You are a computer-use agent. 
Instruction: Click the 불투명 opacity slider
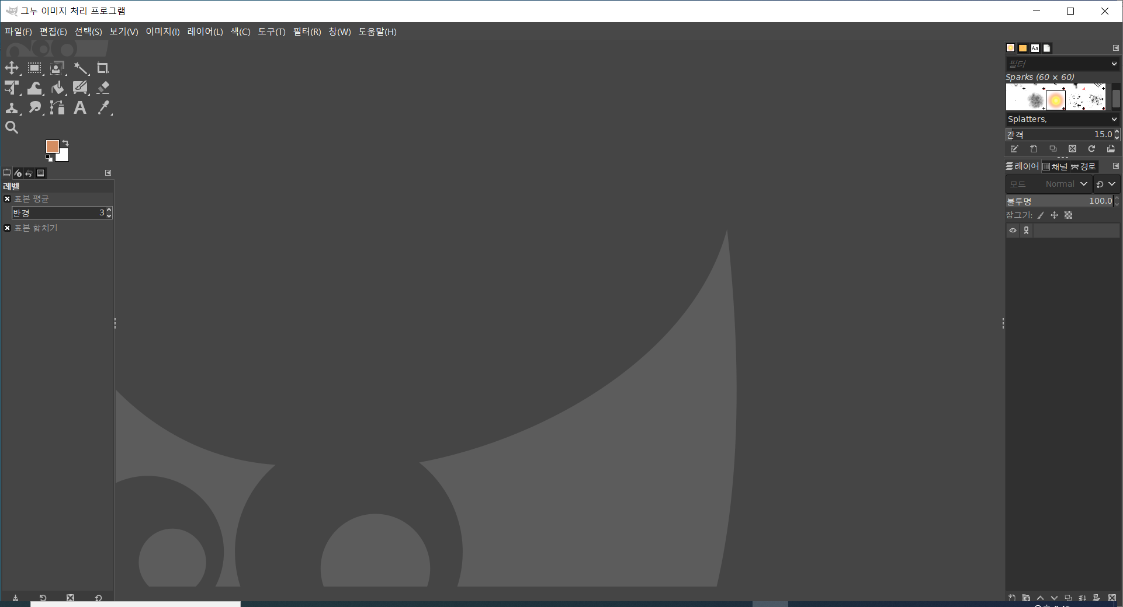1059,201
